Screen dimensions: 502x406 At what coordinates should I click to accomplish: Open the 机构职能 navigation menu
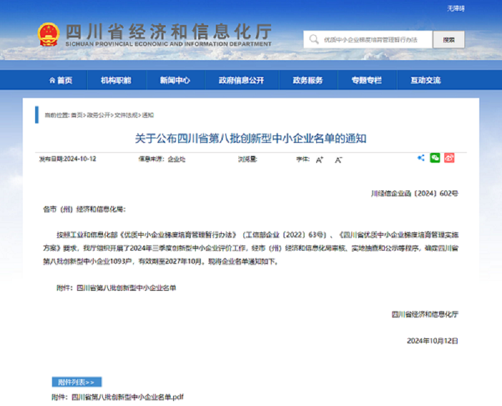pos(116,80)
